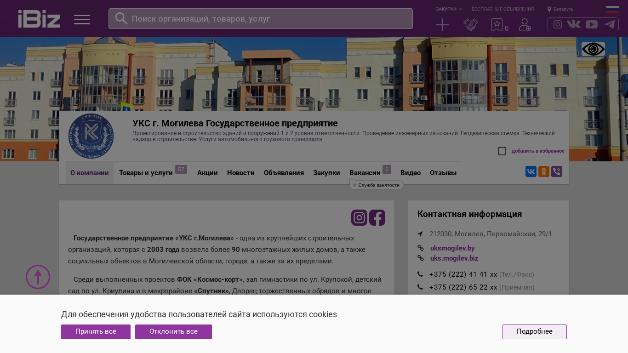Click the 'Контактная информация' heading

coord(469,214)
